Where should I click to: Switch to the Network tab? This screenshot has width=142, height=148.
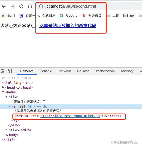(65, 71)
